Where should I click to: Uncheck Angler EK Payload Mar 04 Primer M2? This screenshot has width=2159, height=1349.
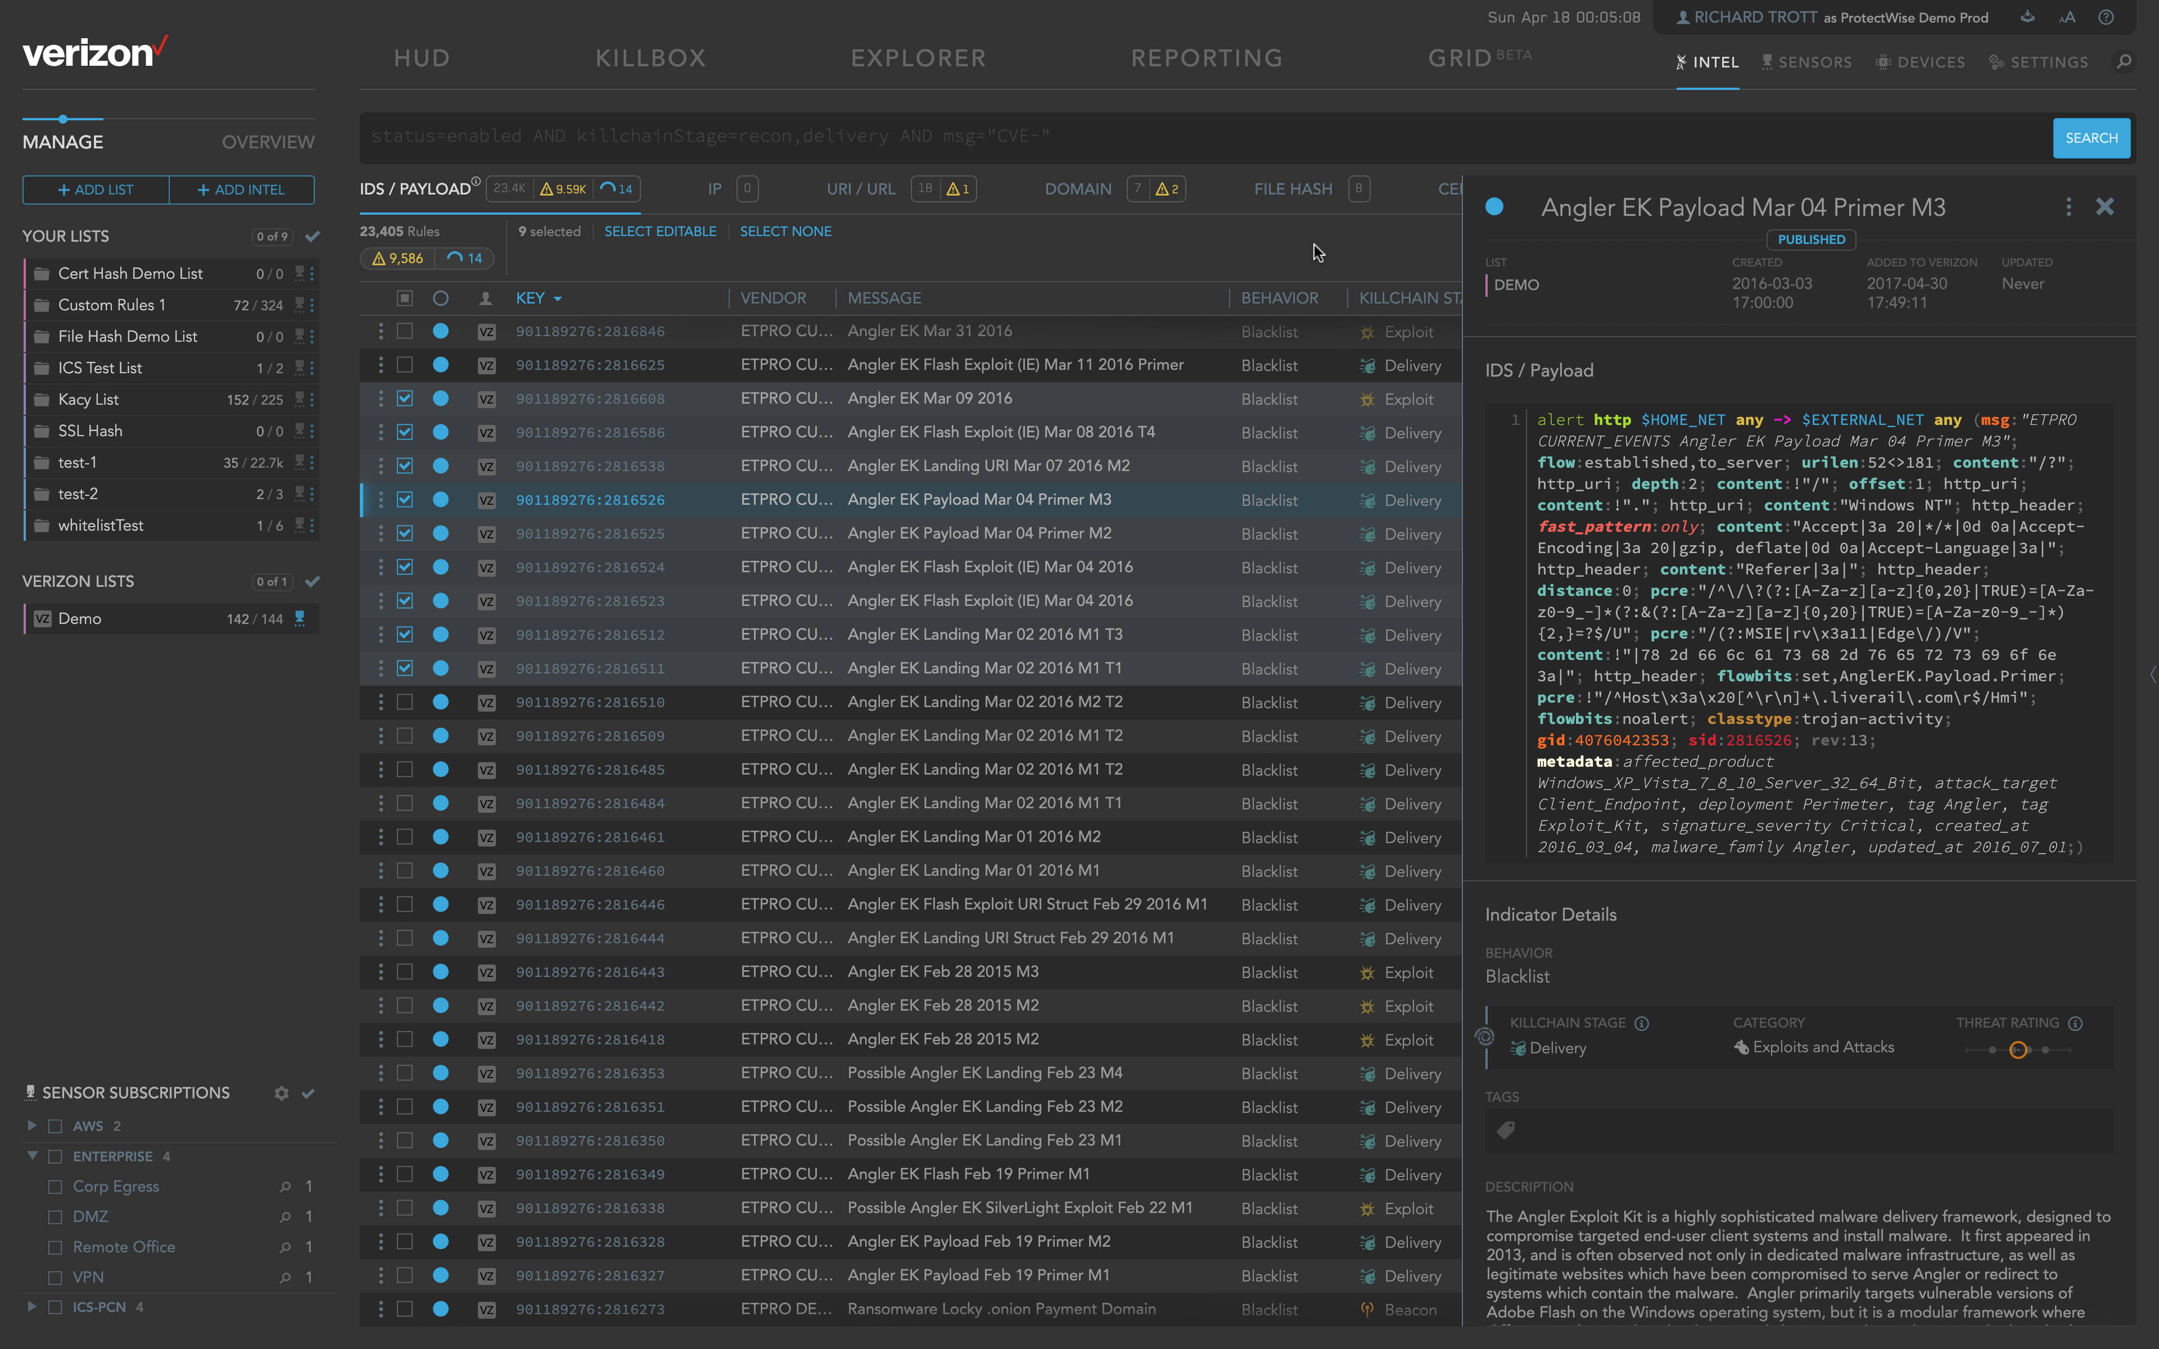pos(405,533)
